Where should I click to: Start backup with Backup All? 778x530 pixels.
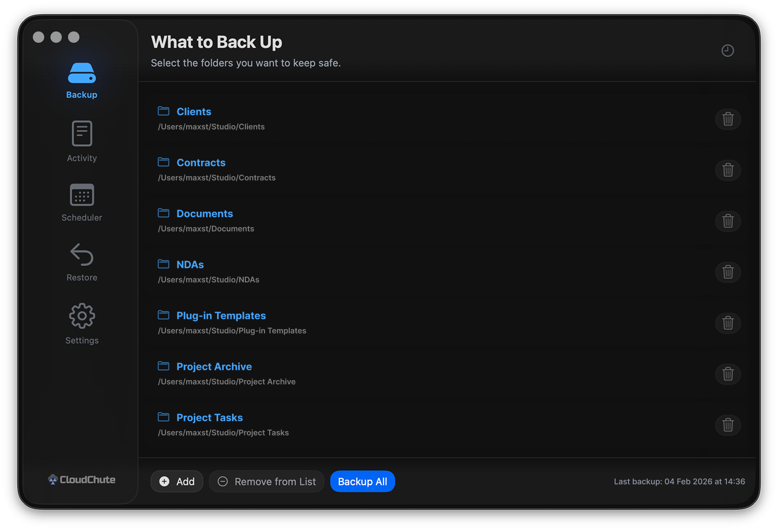click(362, 482)
